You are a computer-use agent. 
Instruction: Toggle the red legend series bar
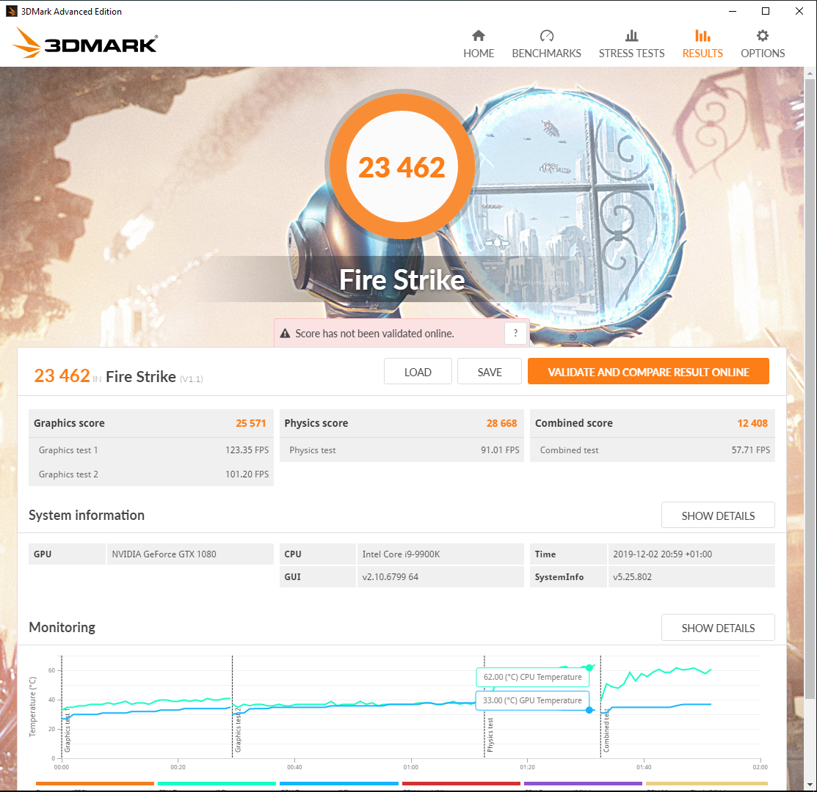coord(461,783)
